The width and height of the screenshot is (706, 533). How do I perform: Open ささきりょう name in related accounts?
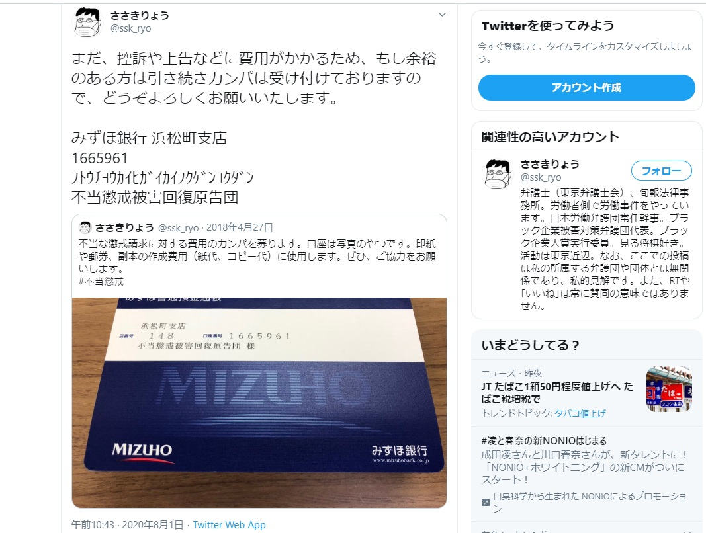[550, 164]
